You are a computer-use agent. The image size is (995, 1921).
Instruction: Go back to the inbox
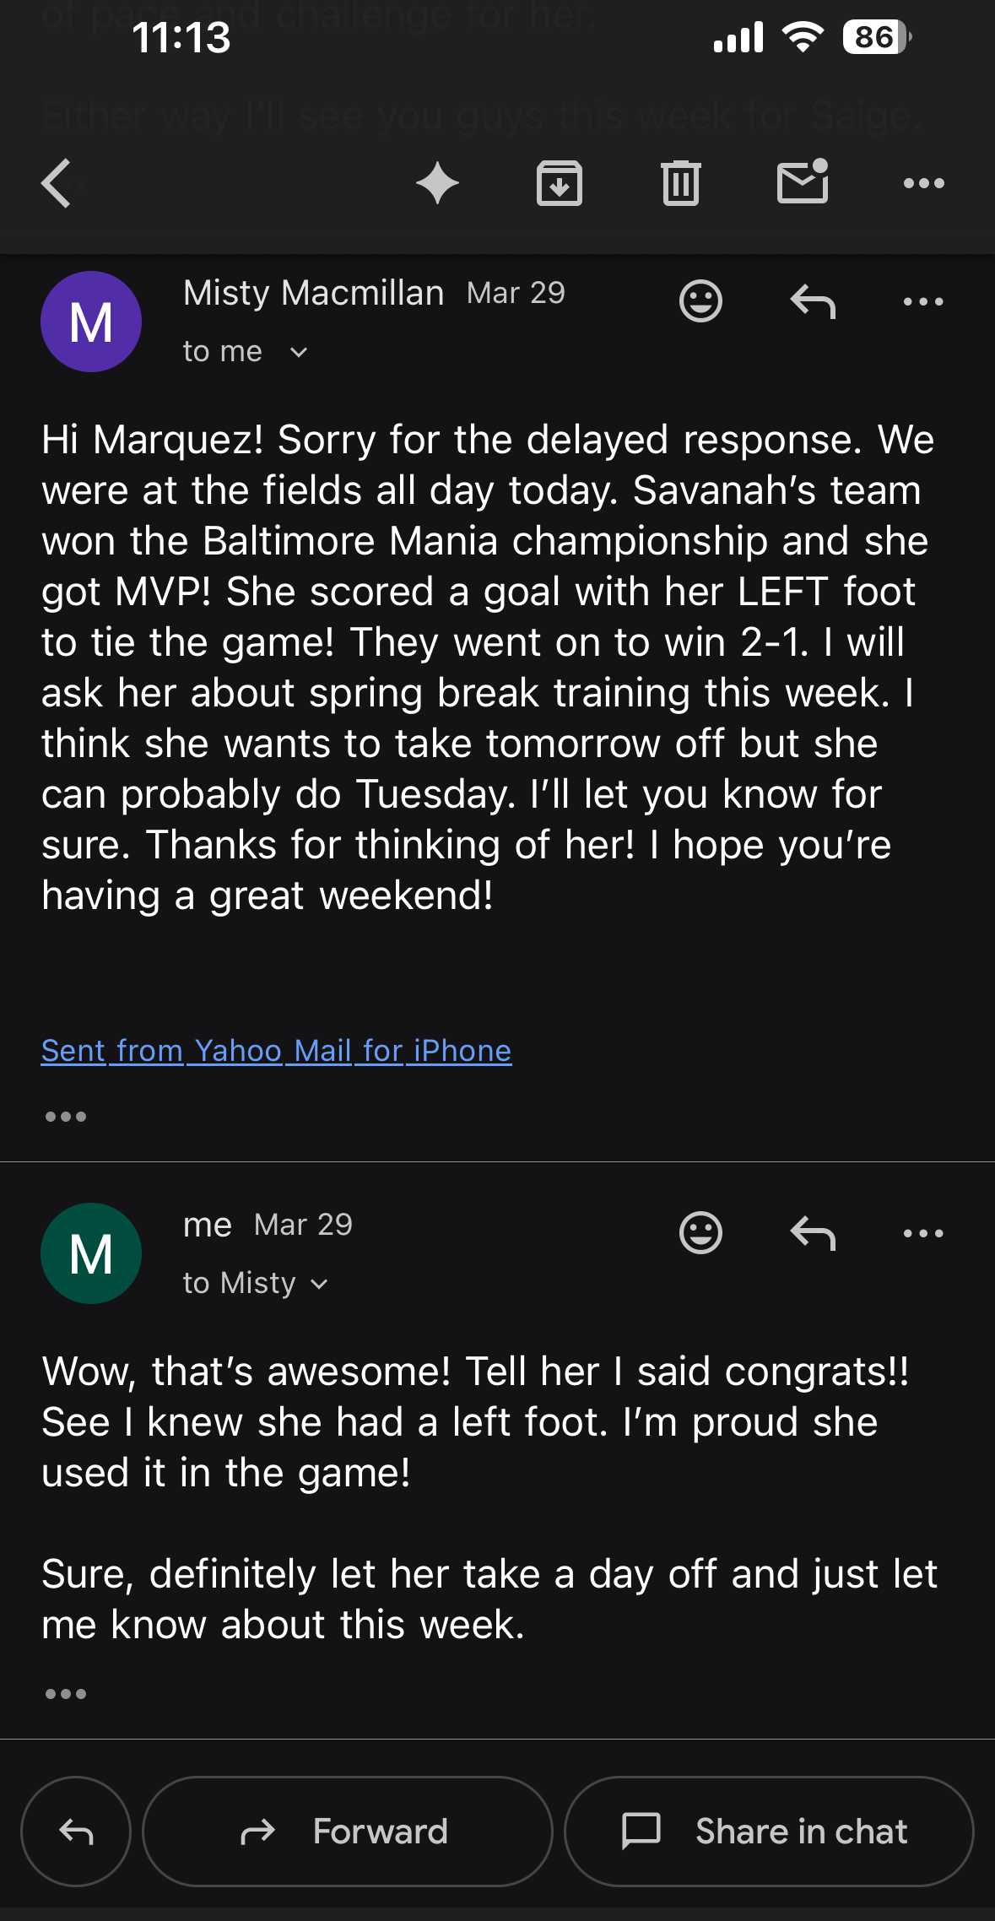57,183
